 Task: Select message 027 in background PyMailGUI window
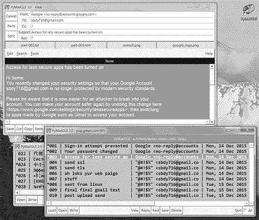pos(31,181)
